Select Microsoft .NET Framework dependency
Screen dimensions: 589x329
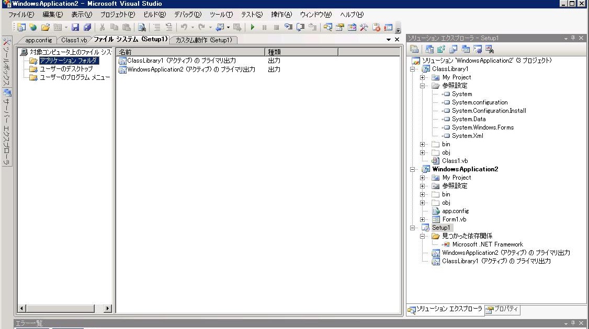click(488, 244)
